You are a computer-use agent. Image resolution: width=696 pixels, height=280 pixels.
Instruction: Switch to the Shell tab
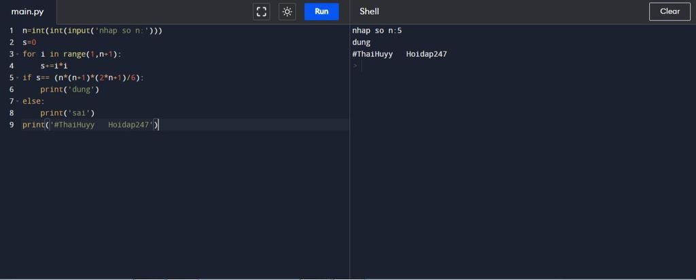pos(369,12)
